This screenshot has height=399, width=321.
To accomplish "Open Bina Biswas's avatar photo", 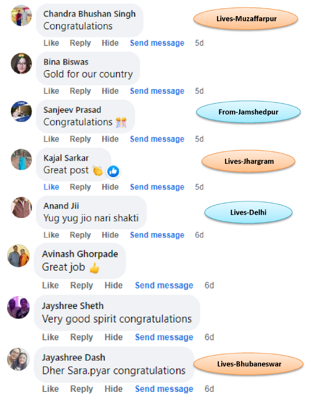I will click(21, 63).
